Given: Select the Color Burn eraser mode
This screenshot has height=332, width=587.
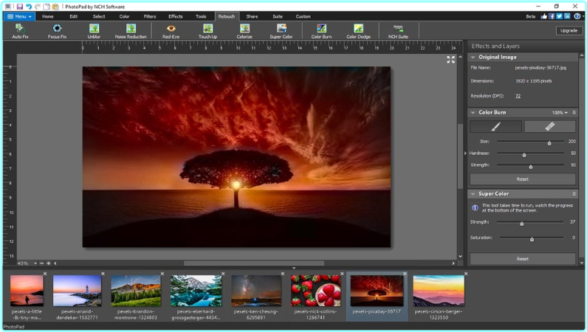Looking at the screenshot, I should [549, 126].
